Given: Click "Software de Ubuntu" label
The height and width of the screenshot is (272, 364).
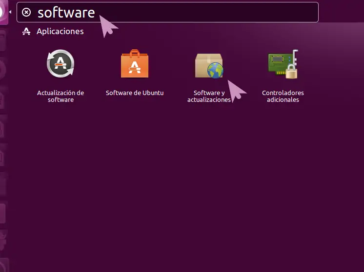Looking at the screenshot, I should (135, 93).
